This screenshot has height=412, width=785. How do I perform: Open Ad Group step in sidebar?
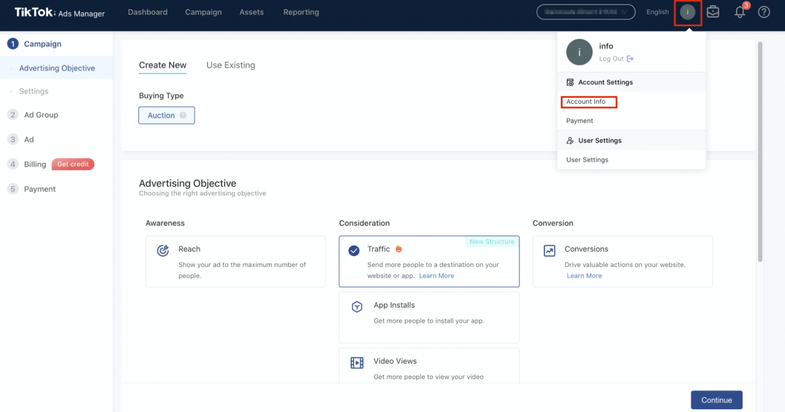41,115
